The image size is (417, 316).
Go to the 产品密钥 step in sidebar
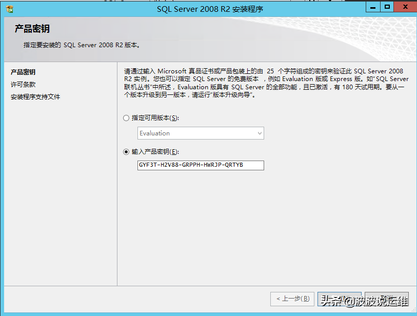click(23, 72)
